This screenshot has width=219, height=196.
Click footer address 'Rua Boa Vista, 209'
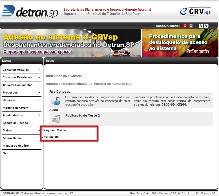coord(143,193)
